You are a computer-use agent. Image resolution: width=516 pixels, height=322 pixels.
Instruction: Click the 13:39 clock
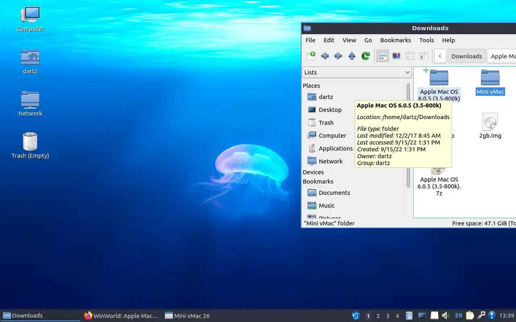click(507, 316)
